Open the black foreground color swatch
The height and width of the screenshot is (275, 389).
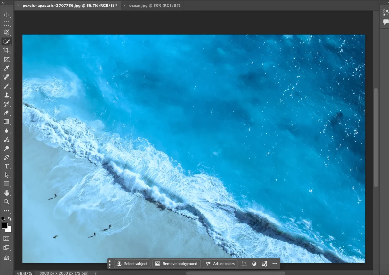pos(5,226)
